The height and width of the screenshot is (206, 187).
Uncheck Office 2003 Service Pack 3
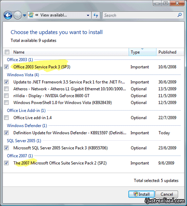pos(7,67)
